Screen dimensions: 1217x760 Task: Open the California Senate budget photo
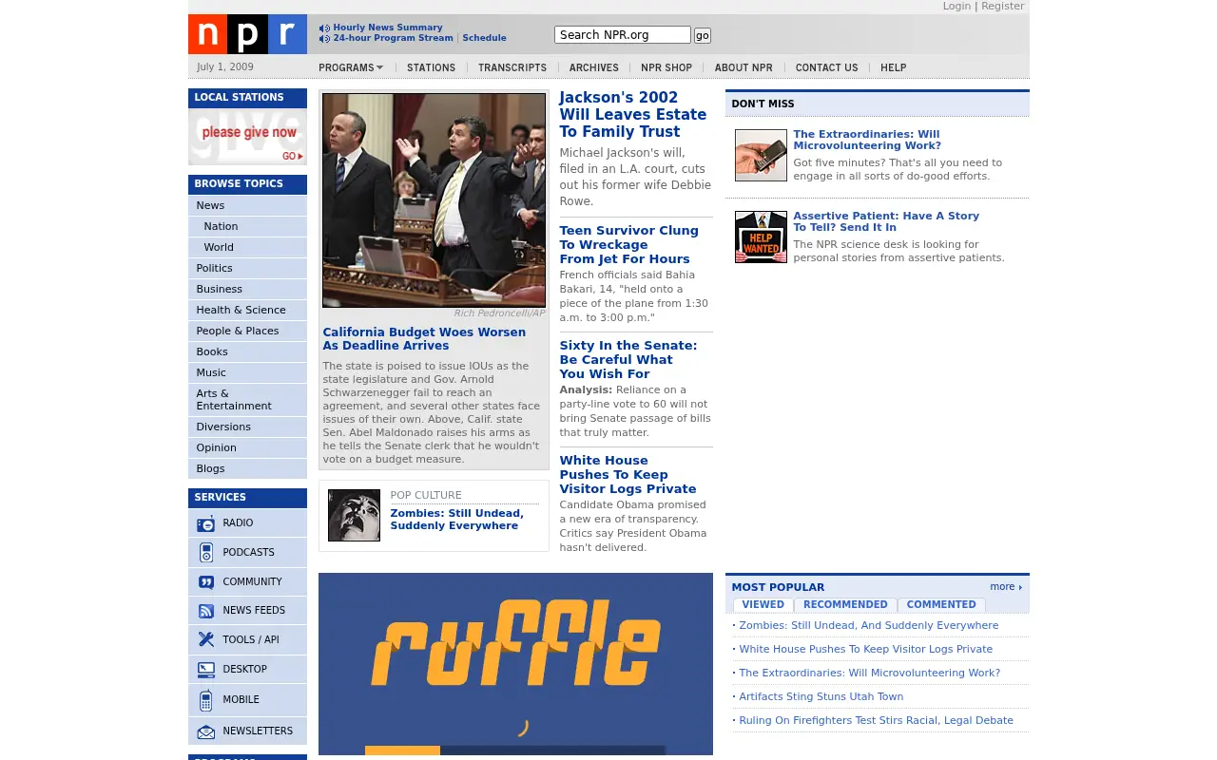coord(434,200)
